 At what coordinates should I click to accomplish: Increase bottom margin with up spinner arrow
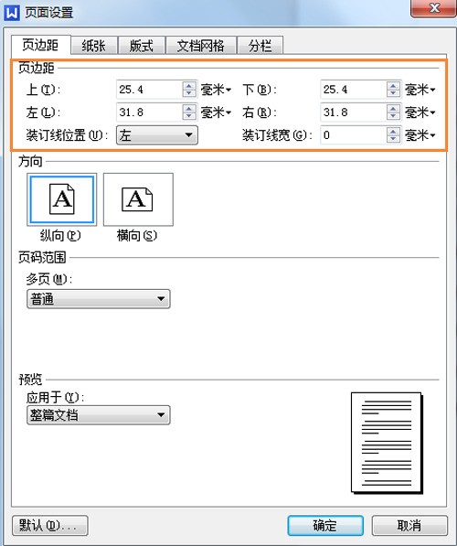[393, 86]
